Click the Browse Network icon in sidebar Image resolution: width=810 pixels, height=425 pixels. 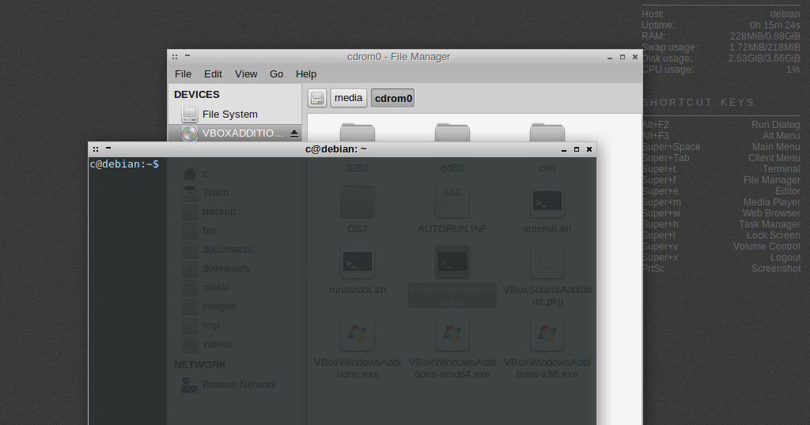point(190,385)
